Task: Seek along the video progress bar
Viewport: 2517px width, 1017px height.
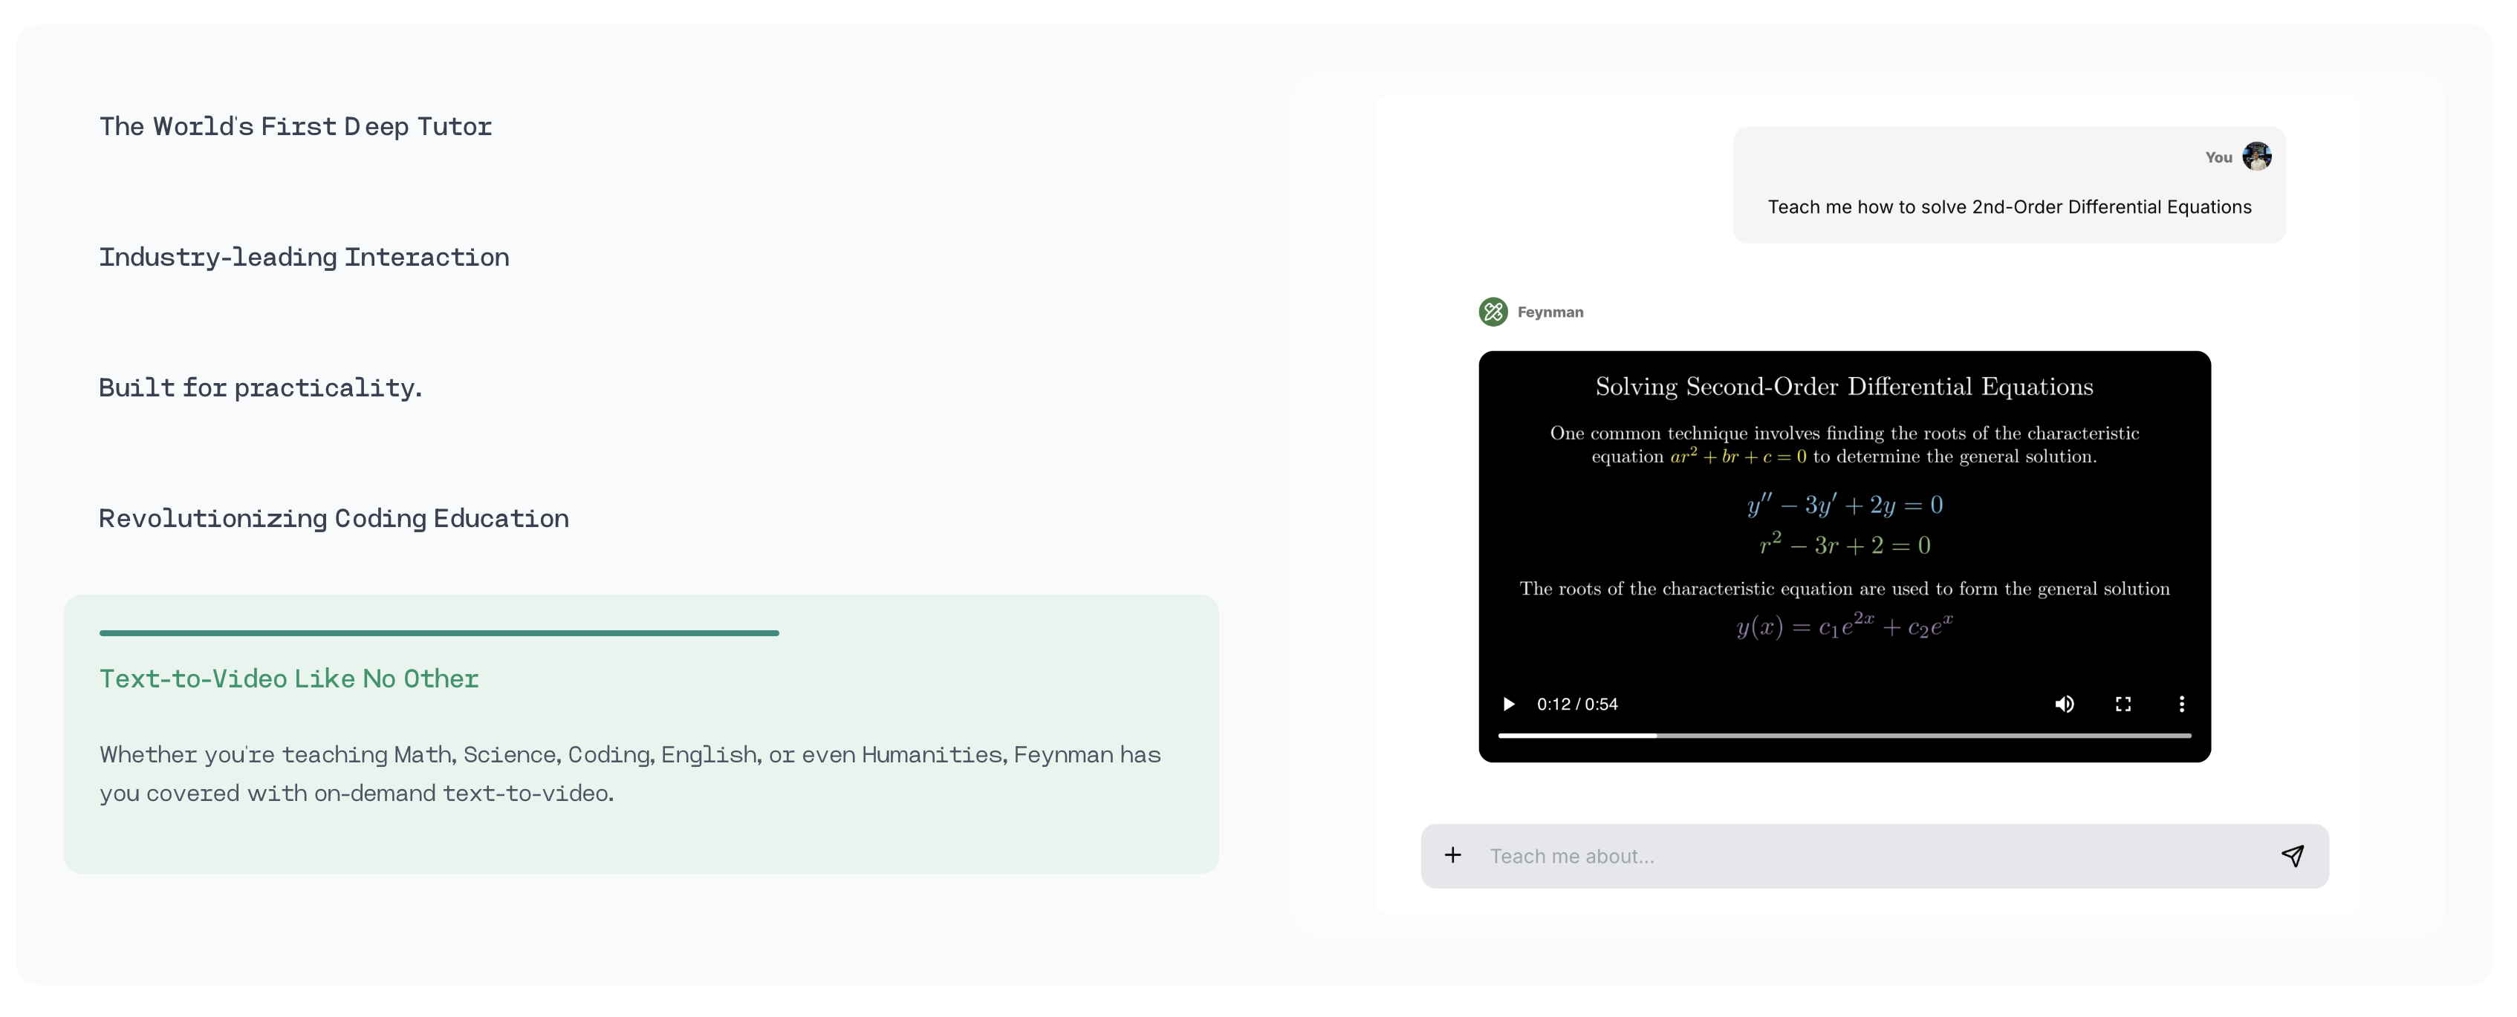Action: click(x=1844, y=735)
